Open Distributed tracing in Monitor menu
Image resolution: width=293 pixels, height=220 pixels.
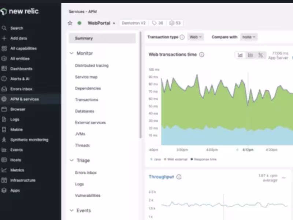click(92, 66)
